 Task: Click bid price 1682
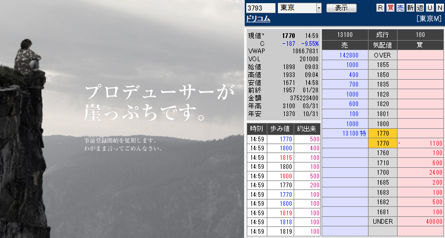tap(383, 202)
